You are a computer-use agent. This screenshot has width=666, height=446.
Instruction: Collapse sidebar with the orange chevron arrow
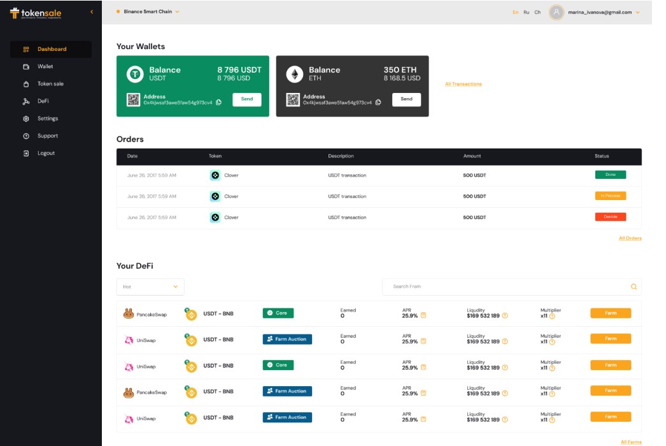tap(92, 12)
